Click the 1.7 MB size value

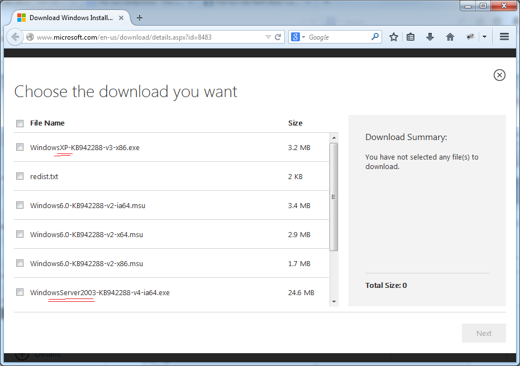(x=299, y=264)
